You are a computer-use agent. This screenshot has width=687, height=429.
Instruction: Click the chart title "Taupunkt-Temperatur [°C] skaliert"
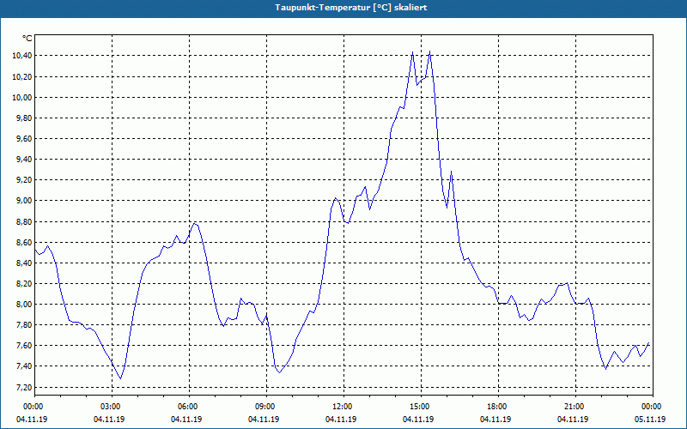tap(351, 8)
